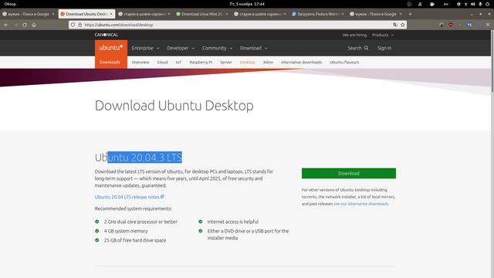This screenshot has height=278, width=494.
Task: Close the Download Ubuntu Desktop tab
Action: [x=111, y=14]
